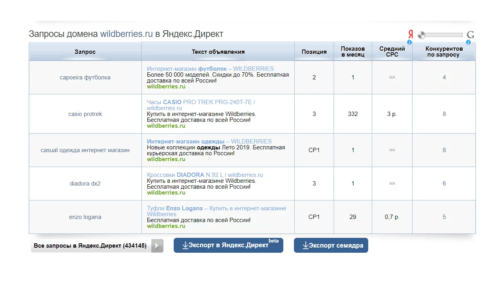Click the Экспорт семядра button
Viewport: 503px width, 283px height.
pos(331,245)
